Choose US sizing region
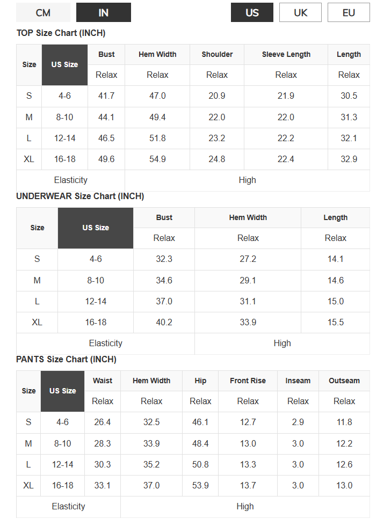Viewport: 391px width, 526px height. 252,13
